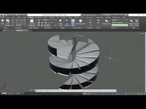Click the workspace switching gear icon

point(126,94)
